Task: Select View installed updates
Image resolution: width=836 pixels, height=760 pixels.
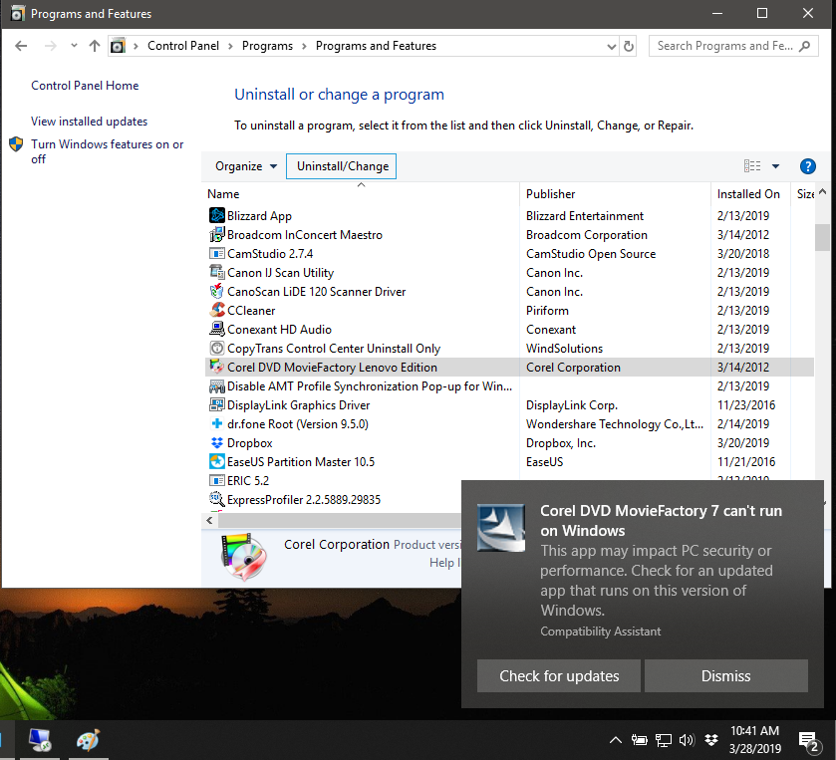Action: coord(88,121)
